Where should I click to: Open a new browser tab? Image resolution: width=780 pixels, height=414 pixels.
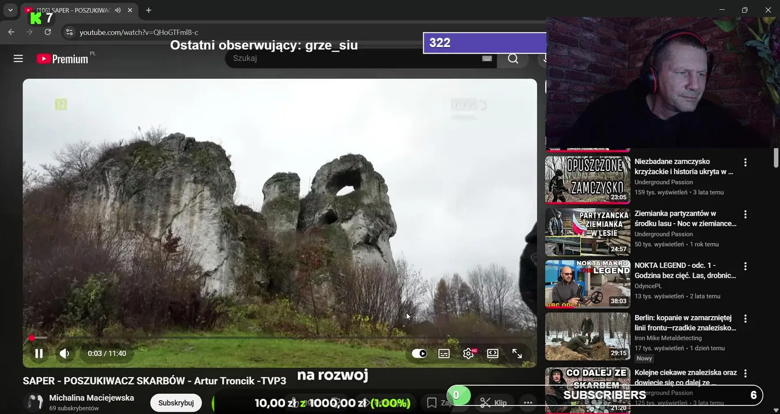click(x=149, y=10)
